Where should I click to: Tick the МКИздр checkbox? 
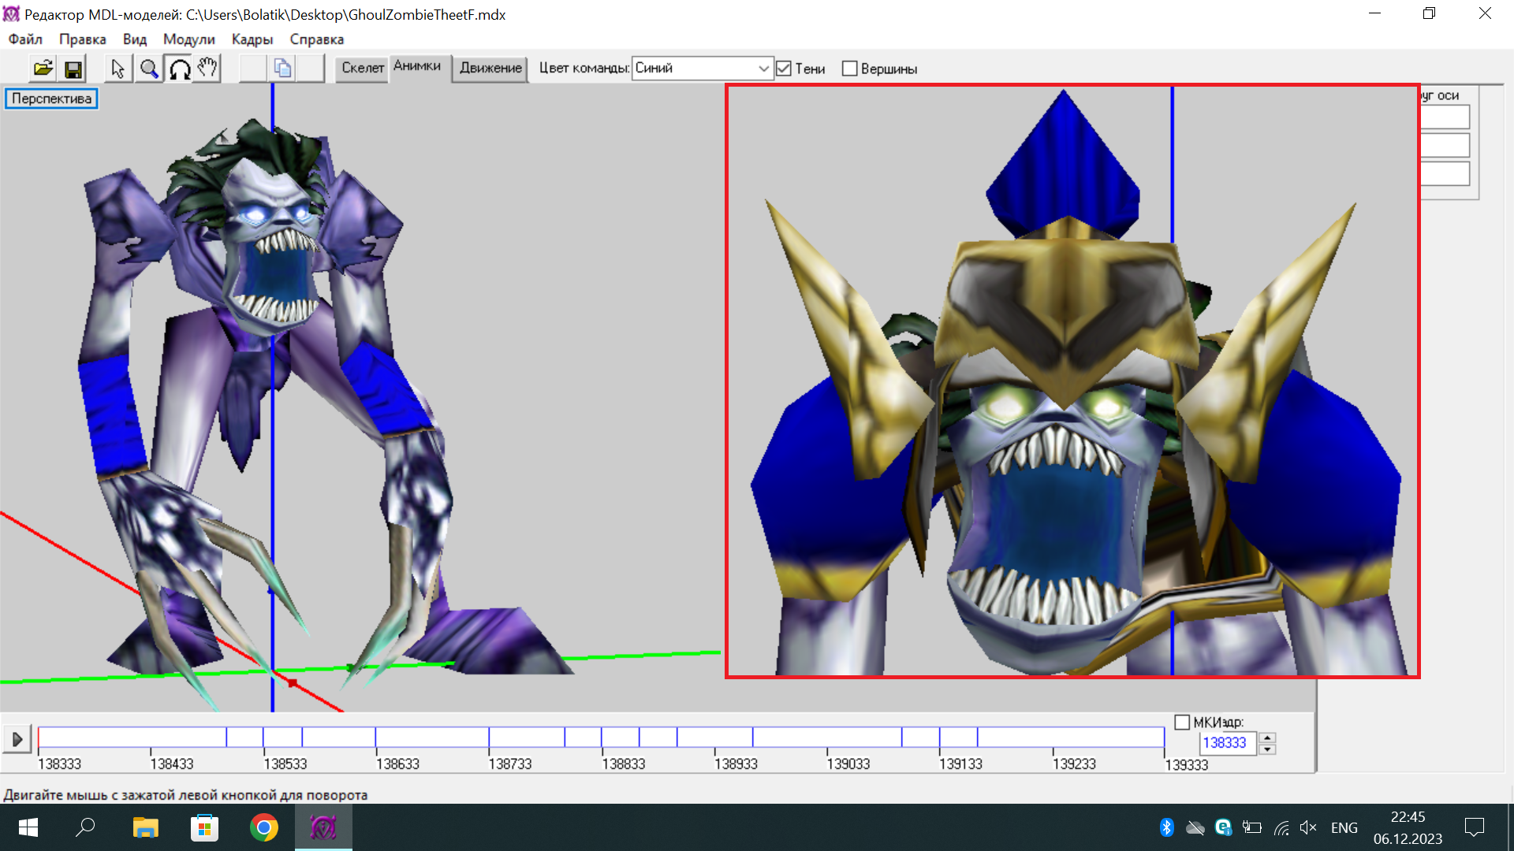[x=1182, y=723]
